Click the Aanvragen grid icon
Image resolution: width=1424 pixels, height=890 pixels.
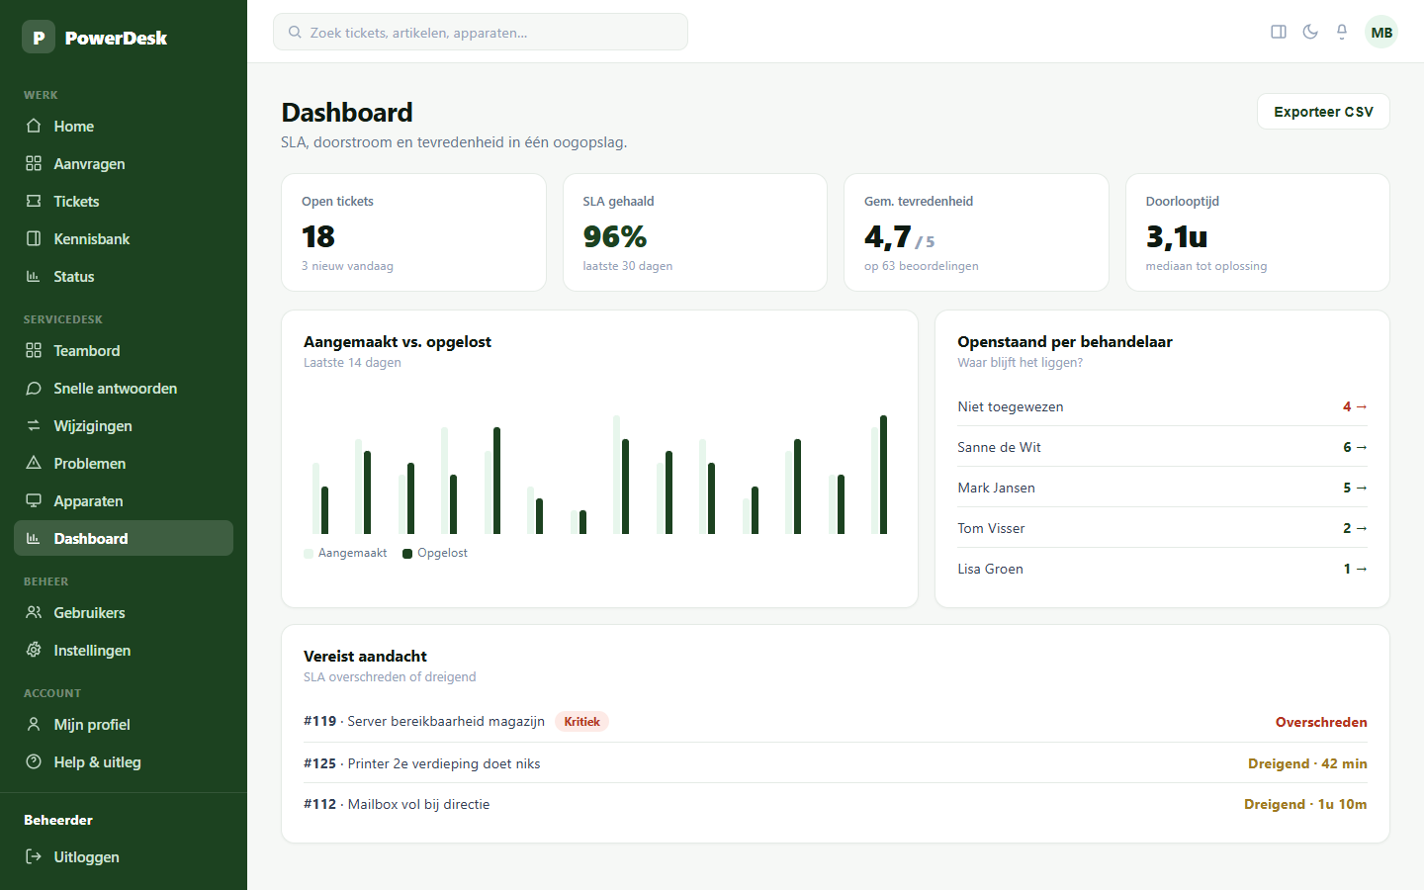[x=34, y=163]
